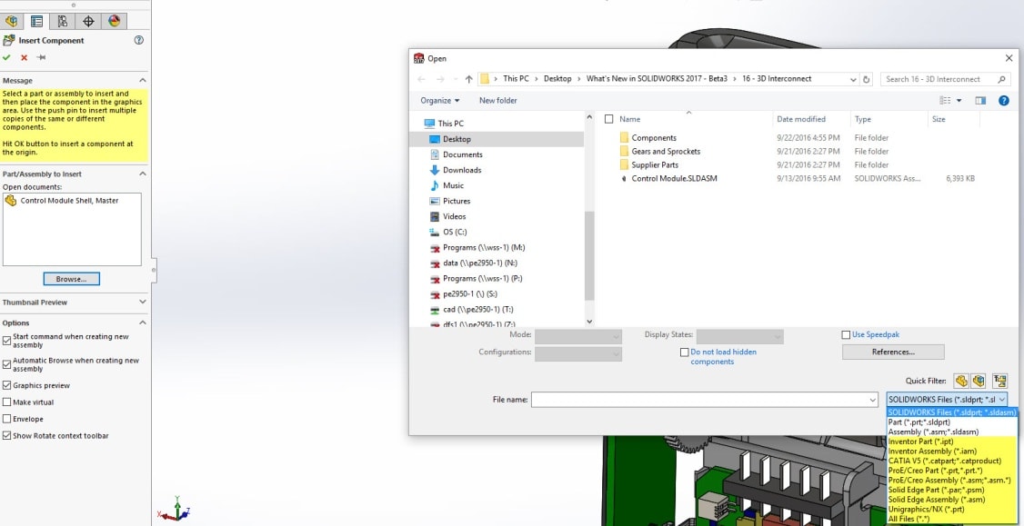
Task: Filter assemblies with Quick Filter assemblies icon
Action: click(978, 381)
